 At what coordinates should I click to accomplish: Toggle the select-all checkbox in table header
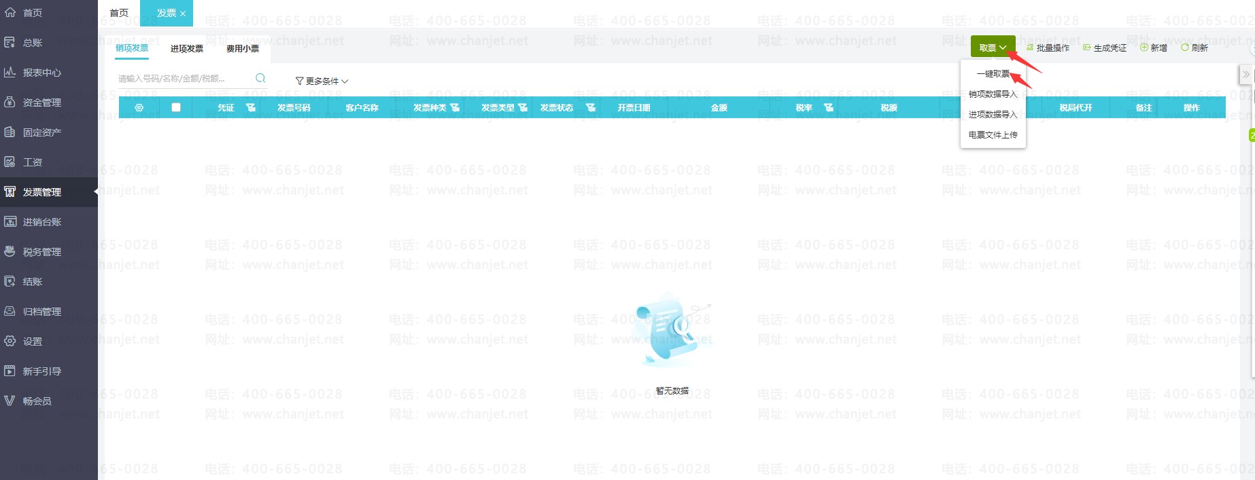(176, 107)
